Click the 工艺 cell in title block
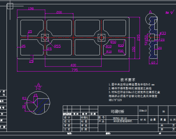Screen dimensions: 176x139 pyautogui.click(x=67, y=129)
